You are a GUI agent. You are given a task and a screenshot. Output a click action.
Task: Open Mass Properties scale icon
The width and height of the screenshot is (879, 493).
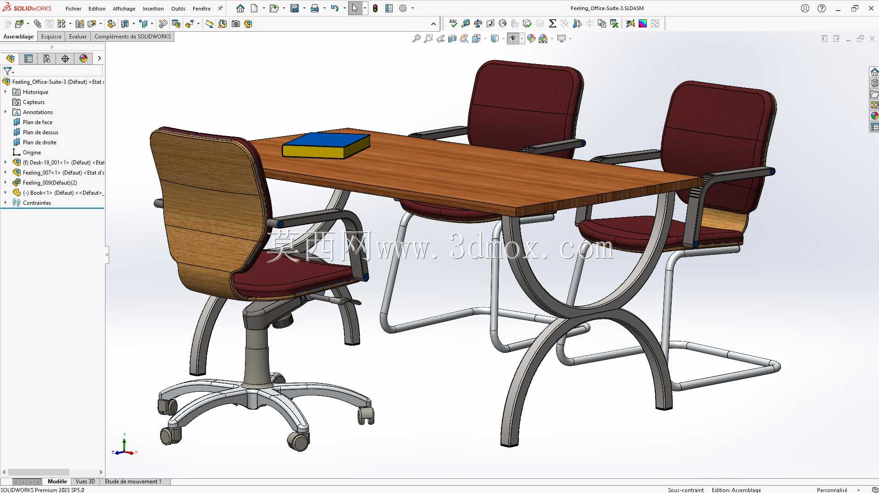point(478,23)
